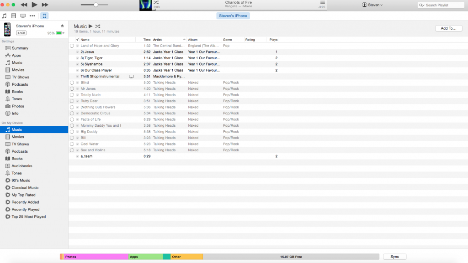The height and width of the screenshot is (263, 468).
Task: Click the Apps segment of the storage bar
Action: pyautogui.click(x=146, y=257)
